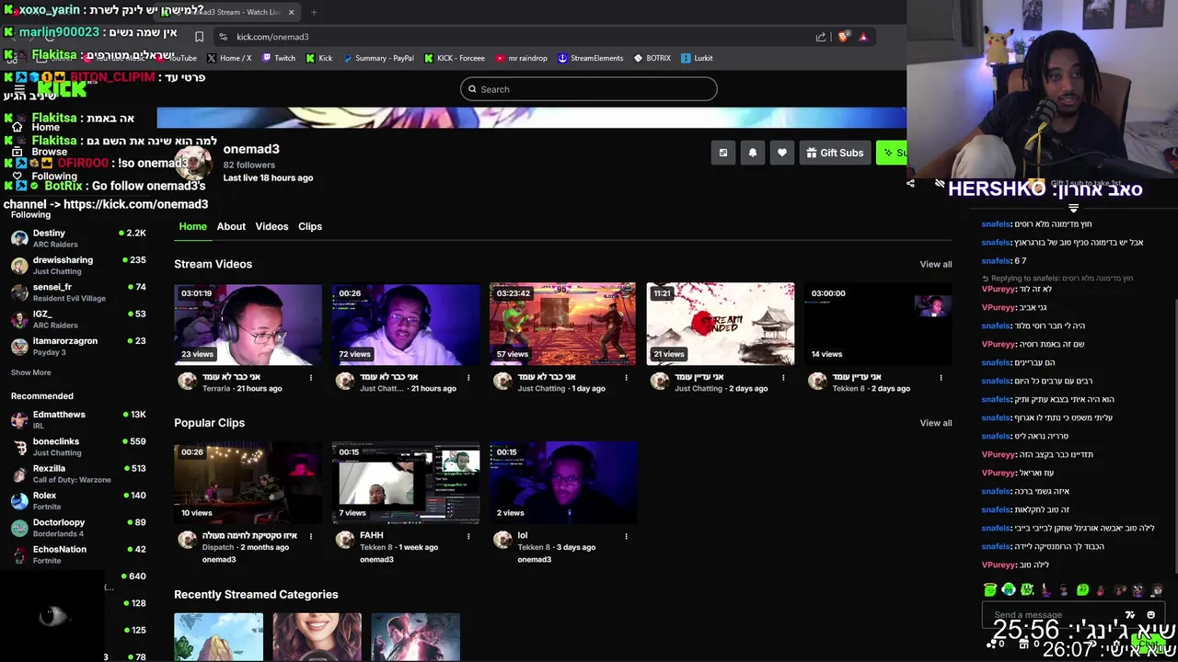Viewport: 1178px width, 662px height.
Task: Open options menu for the 72 views video
Action: pos(468,378)
